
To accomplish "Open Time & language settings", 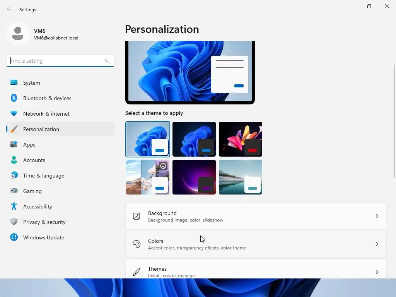I will 60,175.
